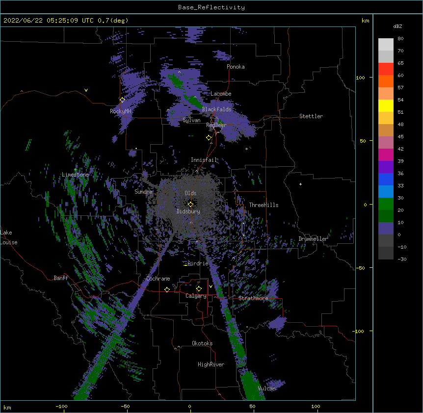Click the white plus marker east of ThreeHills
Image resolution: width=423 pixels, height=413 pixels.
click(x=300, y=184)
